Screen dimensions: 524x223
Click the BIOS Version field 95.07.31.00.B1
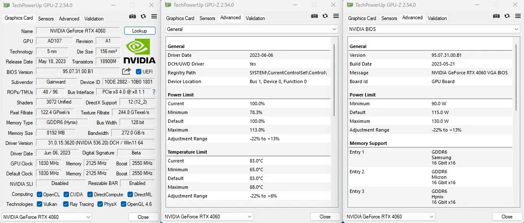point(78,72)
